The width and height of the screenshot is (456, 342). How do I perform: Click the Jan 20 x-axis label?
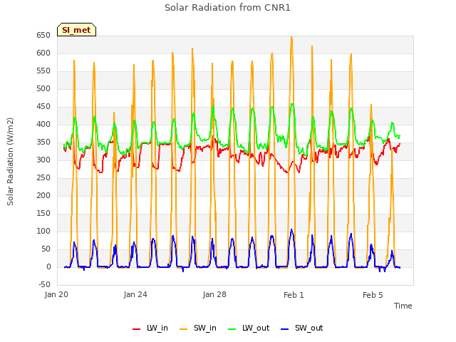56,294
